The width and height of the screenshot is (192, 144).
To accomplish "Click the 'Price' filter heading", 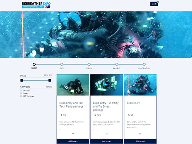I will coord(23,76).
